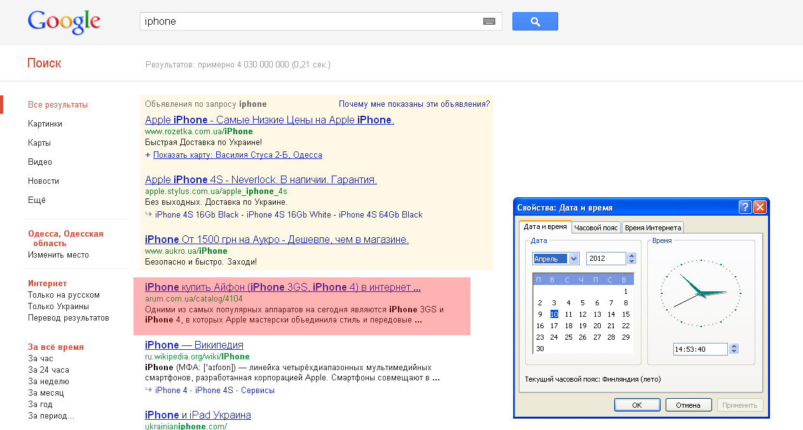Image resolution: width=803 pixels, height=430 pixels.
Task: Switch to Видео results
Action: coord(40,162)
